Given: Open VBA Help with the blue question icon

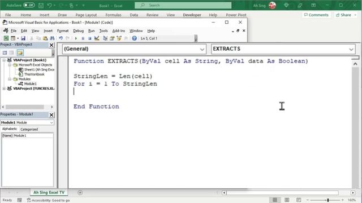Looking at the screenshot, I should point(134,38).
